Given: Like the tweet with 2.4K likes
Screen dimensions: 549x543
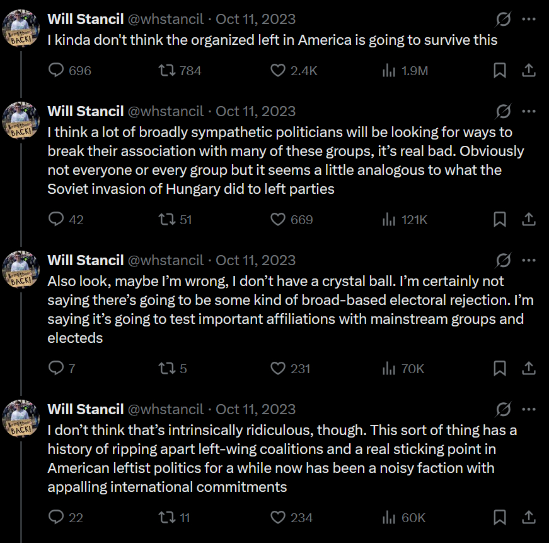Looking at the screenshot, I should pos(278,71).
